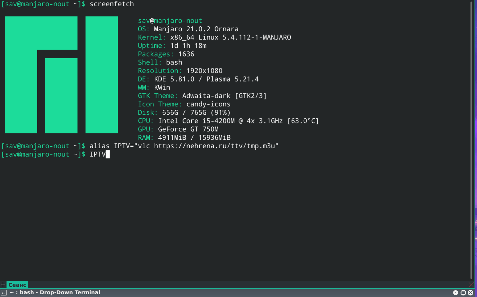The height and width of the screenshot is (297, 477).
Task: Open the Yakuake menu button
Action: (x=463, y=293)
